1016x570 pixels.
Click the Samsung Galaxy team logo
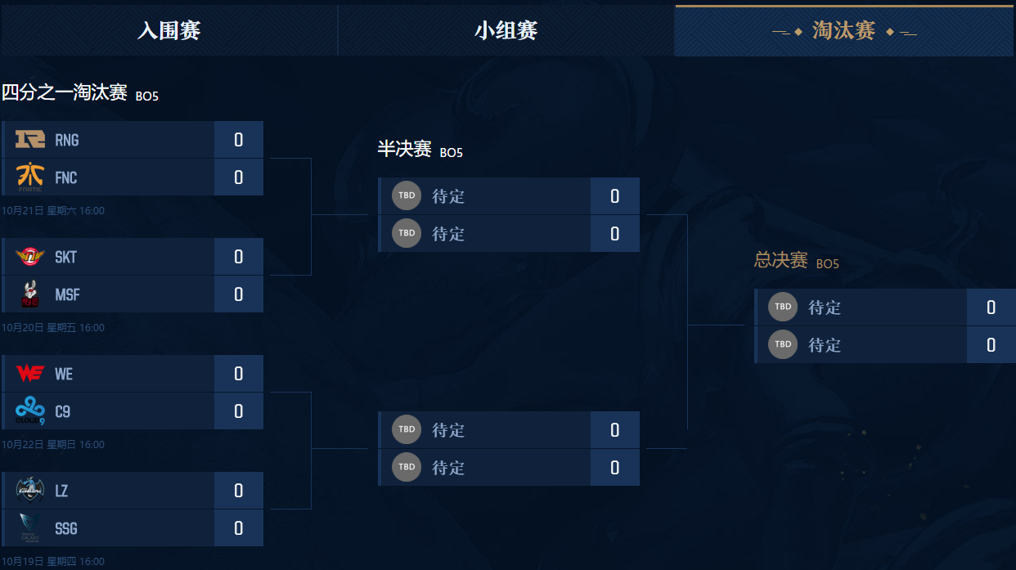tap(30, 528)
